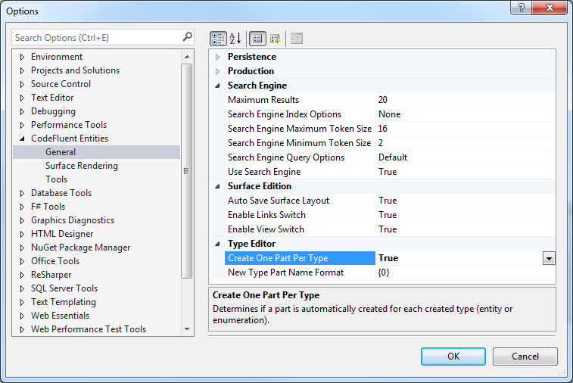
Task: Click the Property Pages toolbar icon
Action: click(x=296, y=38)
